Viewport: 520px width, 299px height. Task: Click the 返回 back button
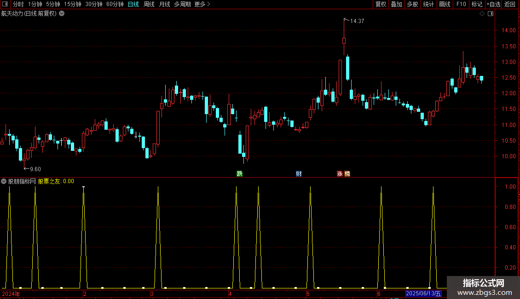510,4
